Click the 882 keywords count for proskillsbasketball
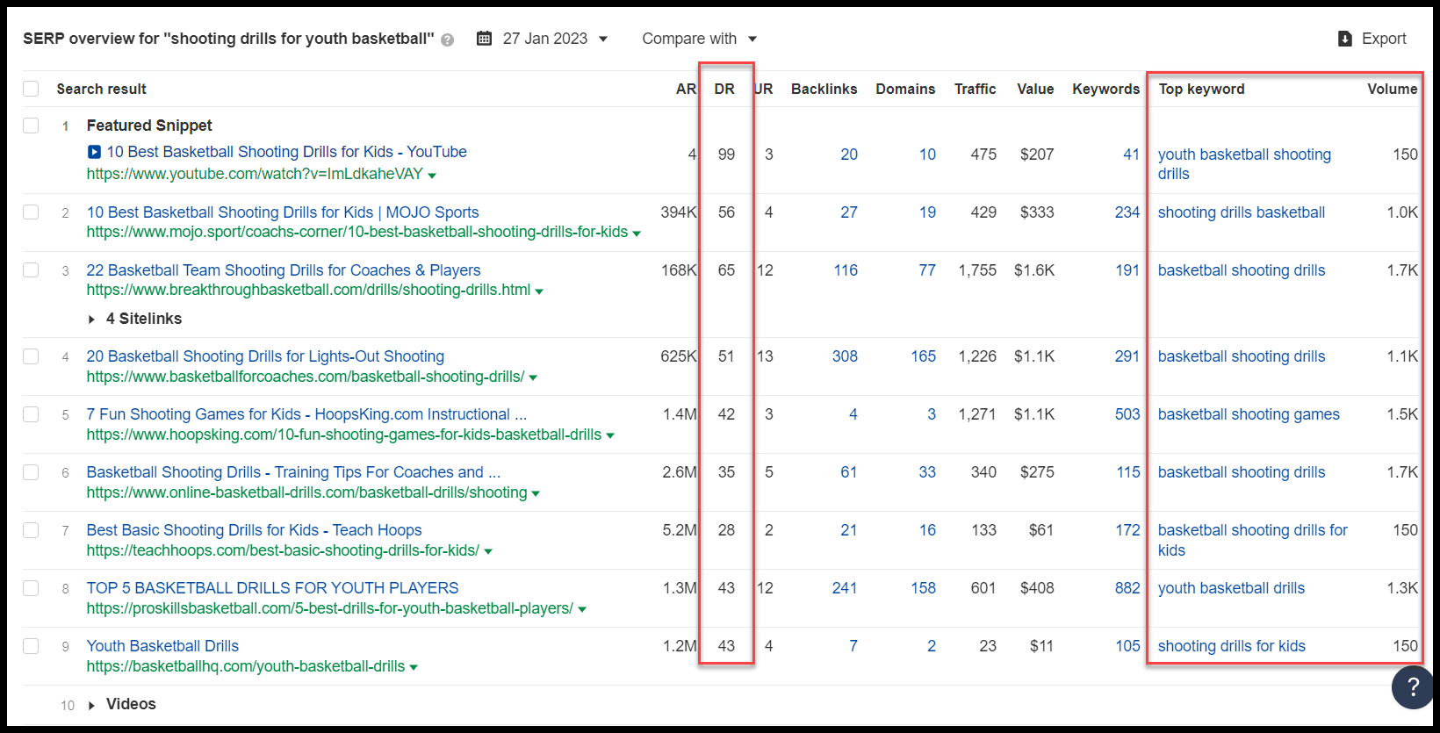Viewport: 1440px width, 733px height. coord(1127,588)
